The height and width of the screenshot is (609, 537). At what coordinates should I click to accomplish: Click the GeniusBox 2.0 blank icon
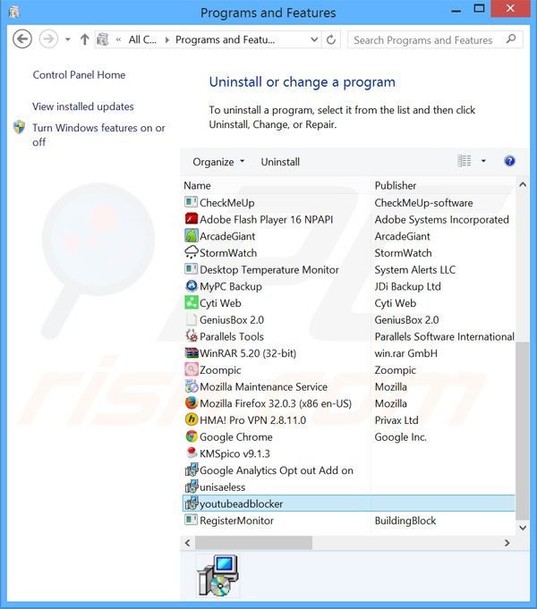191,319
